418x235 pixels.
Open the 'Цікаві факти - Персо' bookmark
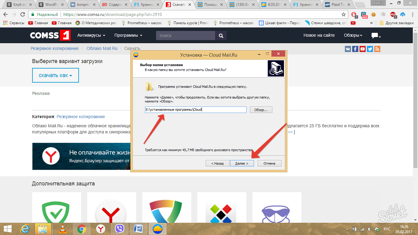click(x=280, y=23)
